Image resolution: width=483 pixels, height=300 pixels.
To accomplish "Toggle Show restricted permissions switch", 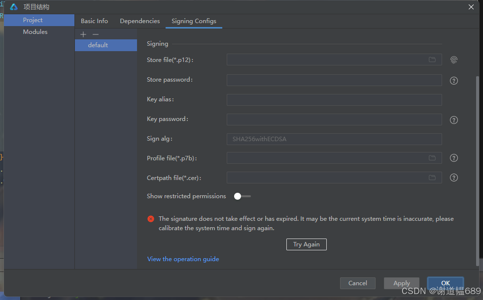I will [242, 196].
